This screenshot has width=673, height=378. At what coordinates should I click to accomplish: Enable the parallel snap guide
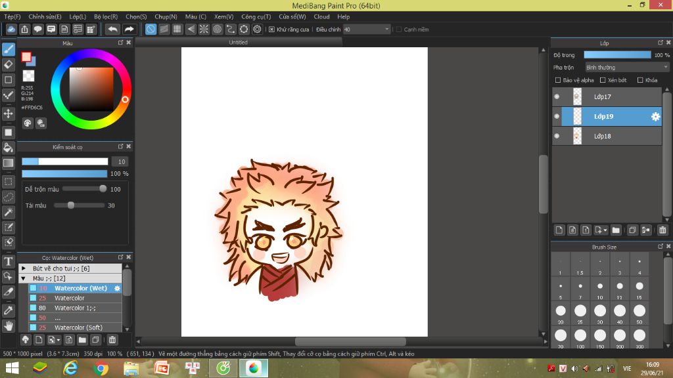click(164, 29)
